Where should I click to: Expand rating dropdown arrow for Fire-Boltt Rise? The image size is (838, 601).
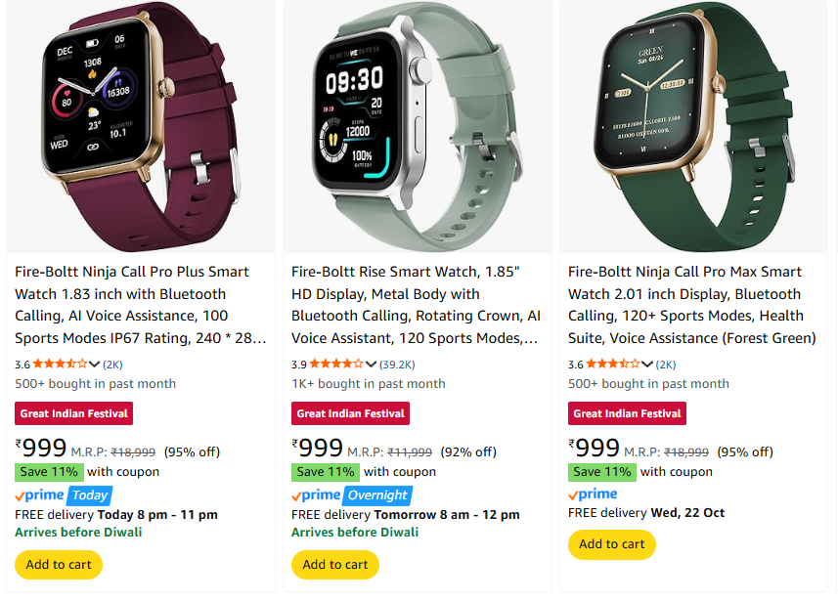click(372, 365)
